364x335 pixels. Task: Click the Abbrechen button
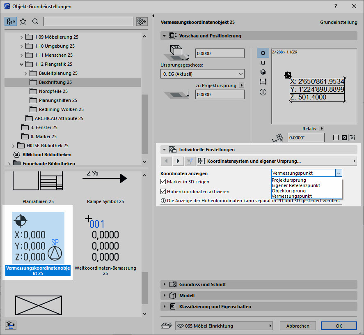298,326
